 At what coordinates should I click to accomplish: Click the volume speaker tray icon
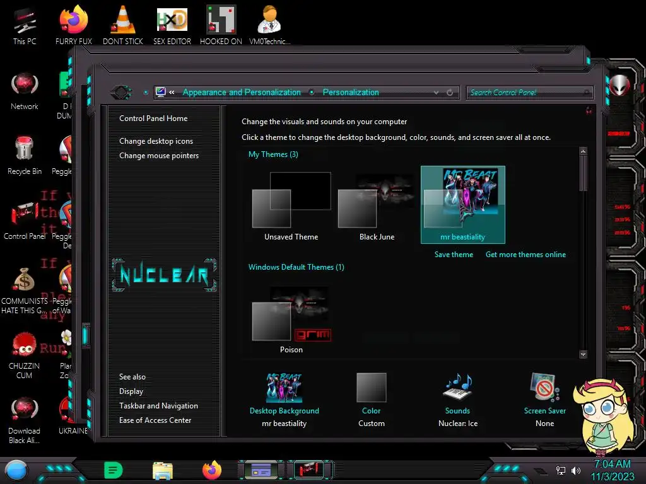coord(576,470)
